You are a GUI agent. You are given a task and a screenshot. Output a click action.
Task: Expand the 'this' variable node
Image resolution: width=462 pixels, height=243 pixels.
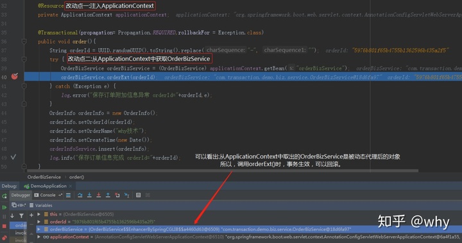click(x=39, y=214)
